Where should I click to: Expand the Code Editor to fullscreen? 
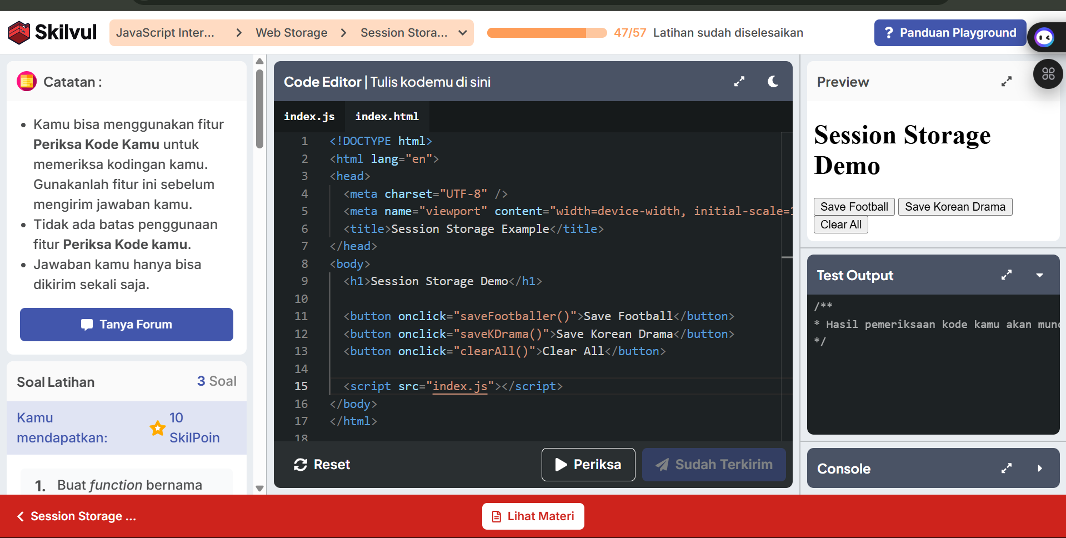739,82
